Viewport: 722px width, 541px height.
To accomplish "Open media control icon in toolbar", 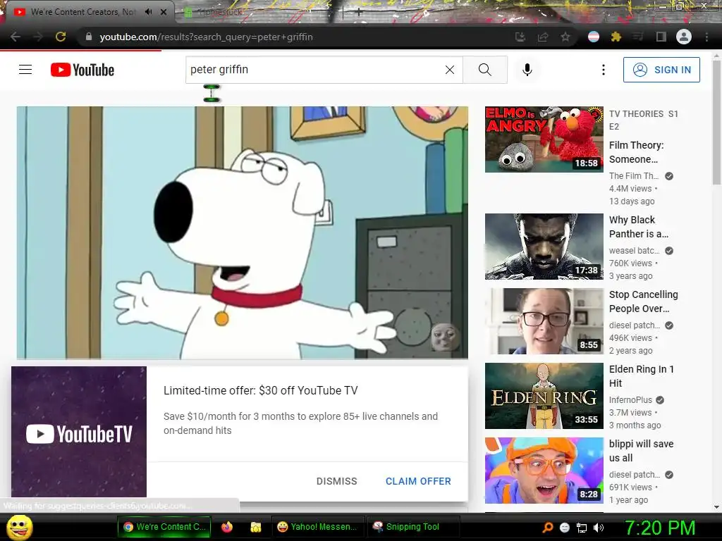I will (638, 37).
